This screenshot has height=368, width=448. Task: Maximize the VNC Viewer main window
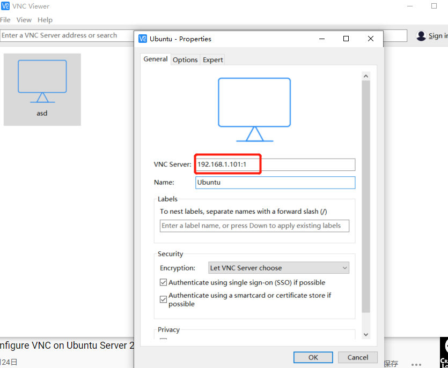click(x=434, y=6)
